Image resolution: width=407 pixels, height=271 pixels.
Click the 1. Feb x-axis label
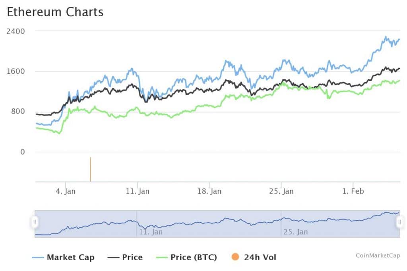(x=353, y=191)
